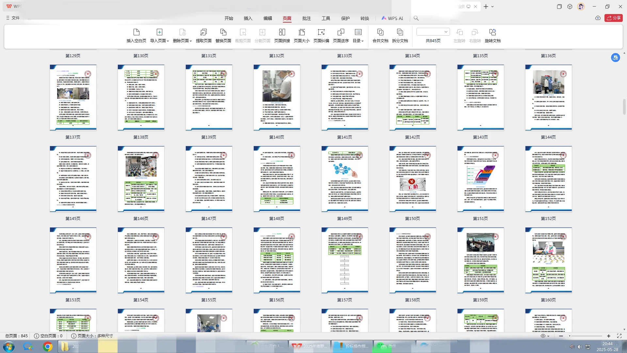Viewport: 627px width, 353px height.
Task: Click the Merge Documents (合并文档) icon
Action: point(380,32)
